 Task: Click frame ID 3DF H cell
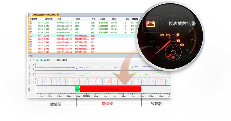click(114, 32)
